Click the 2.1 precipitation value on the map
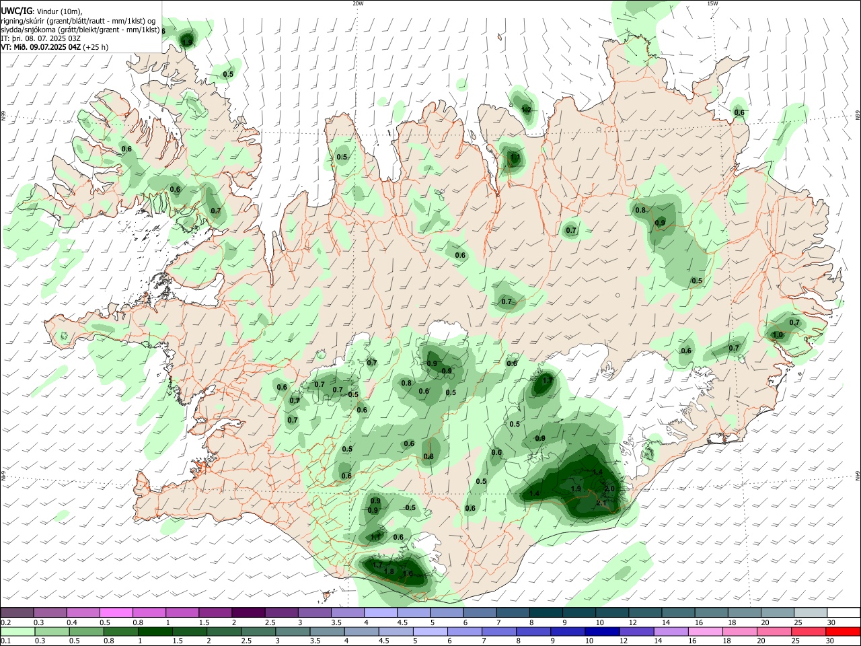The image size is (861, 646). coord(601,503)
